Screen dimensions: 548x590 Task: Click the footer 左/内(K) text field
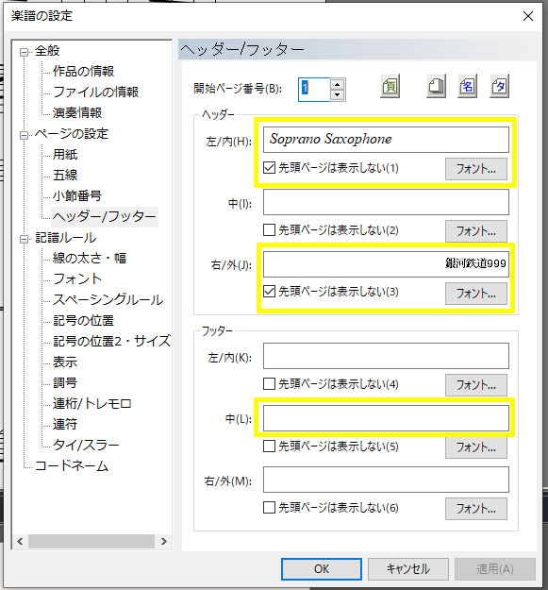coord(386,356)
